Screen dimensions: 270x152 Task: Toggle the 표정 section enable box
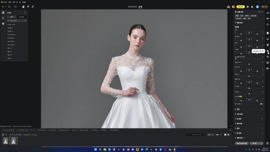pyautogui.click(x=262, y=109)
